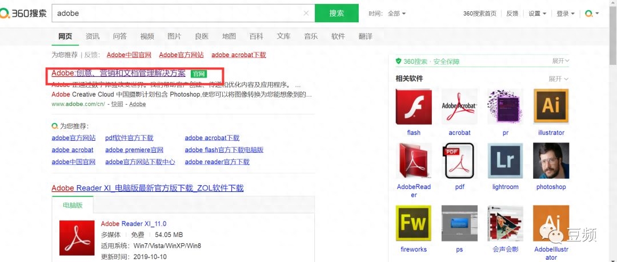Open the flash software icon
Image resolution: width=617 pixels, height=262 pixels.
point(414,107)
